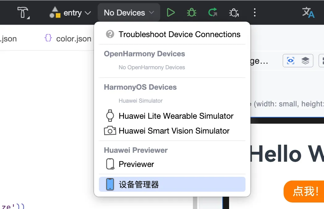Screen dimensions: 324x209
Task: Click the HarmonyOS Devices section header
Action: (140, 87)
